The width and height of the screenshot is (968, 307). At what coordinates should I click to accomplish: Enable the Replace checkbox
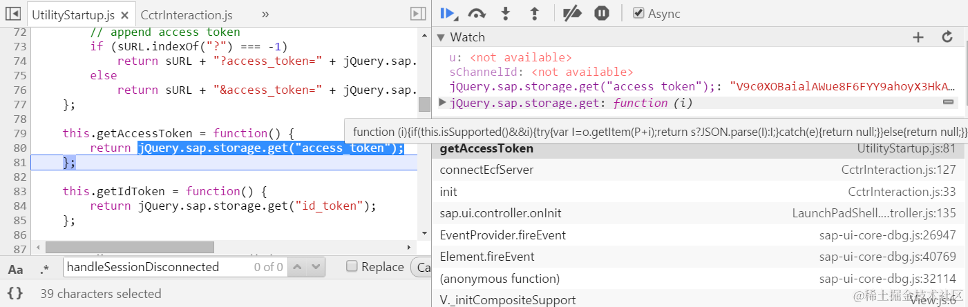point(352,266)
